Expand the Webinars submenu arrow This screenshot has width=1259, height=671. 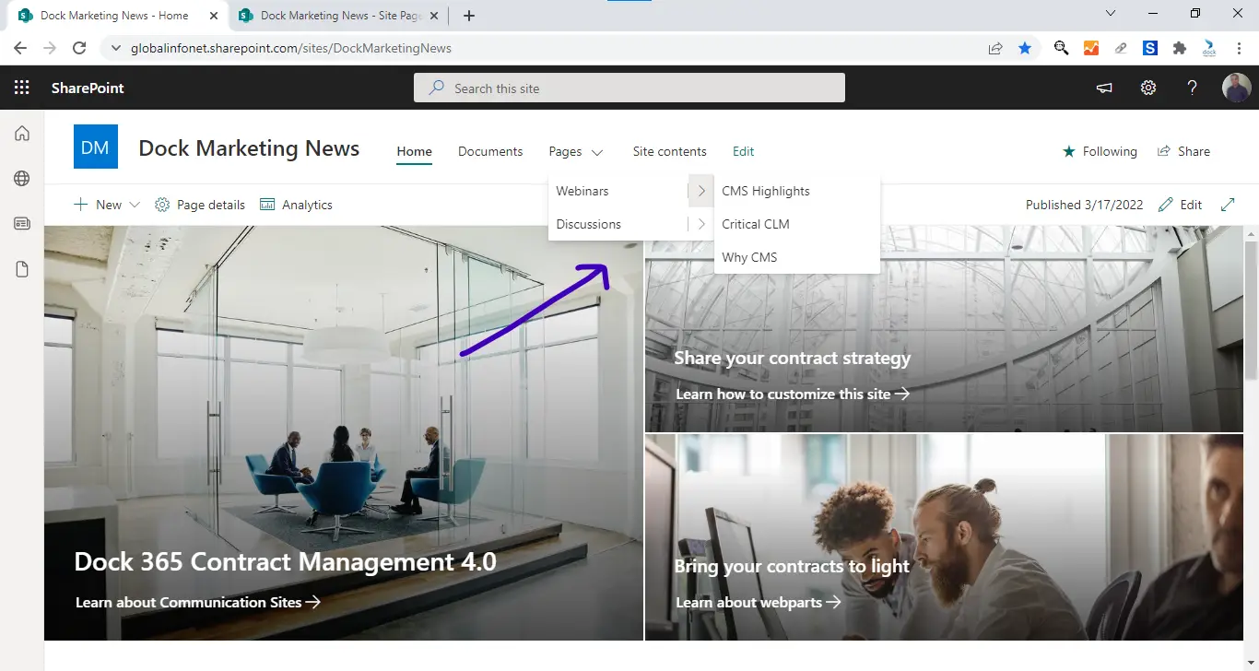pos(701,191)
